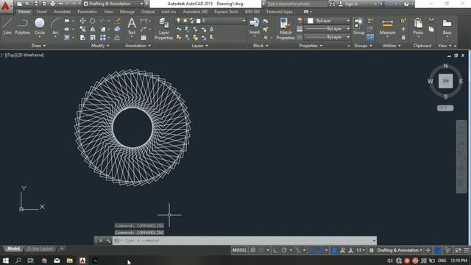Toggle the layer on/off lightbulb

click(178, 21)
